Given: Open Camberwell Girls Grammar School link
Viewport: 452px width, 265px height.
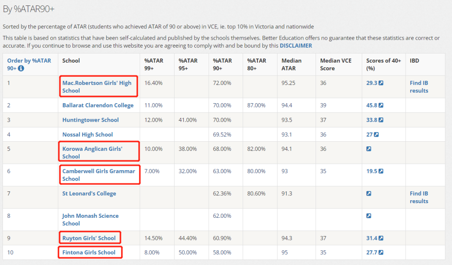Looking at the screenshot, I should pyautogui.click(x=99, y=175).
